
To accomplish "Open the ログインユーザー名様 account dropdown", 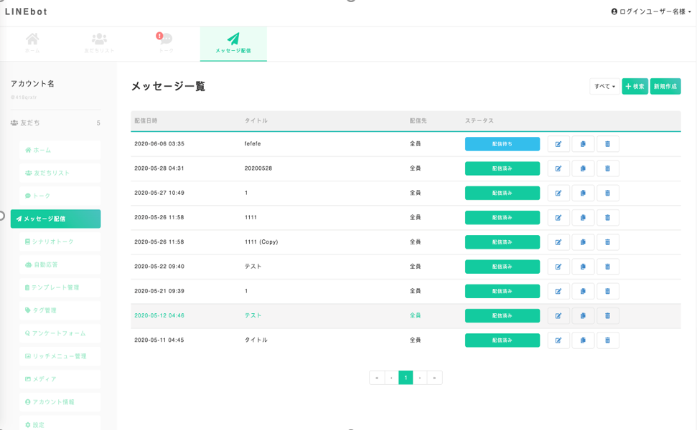I will (x=651, y=11).
